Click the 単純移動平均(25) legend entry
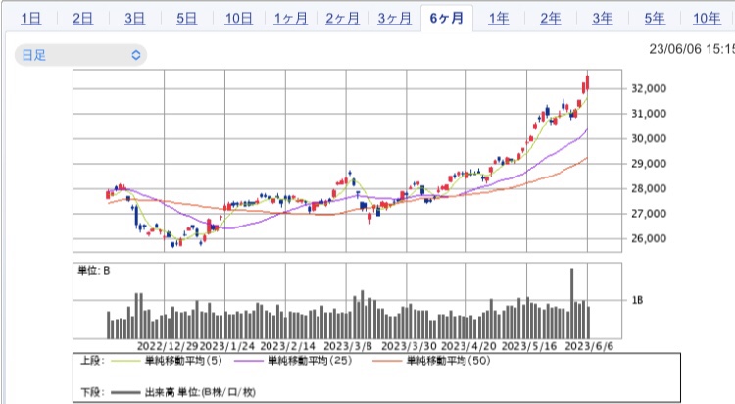Screen dimensions: 735x404 [x=310, y=360]
